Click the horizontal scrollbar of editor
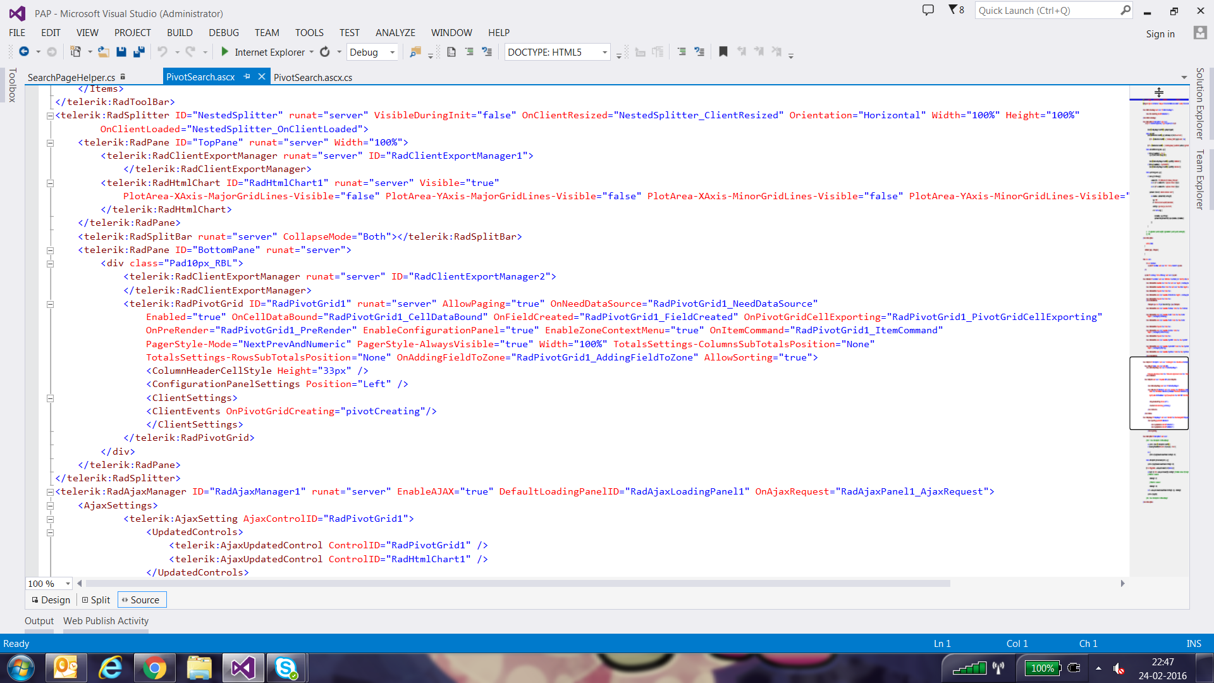Screen dimensions: 1214x683 tap(518, 584)
